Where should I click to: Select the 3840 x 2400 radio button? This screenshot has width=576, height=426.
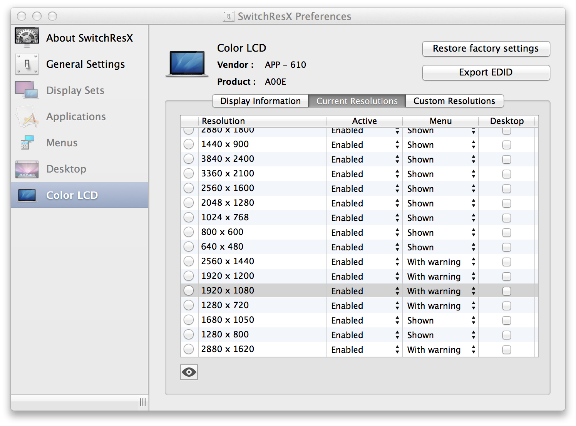tap(189, 159)
